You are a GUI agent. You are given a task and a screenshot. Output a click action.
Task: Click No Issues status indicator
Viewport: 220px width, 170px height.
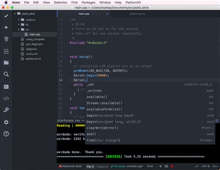118,166
